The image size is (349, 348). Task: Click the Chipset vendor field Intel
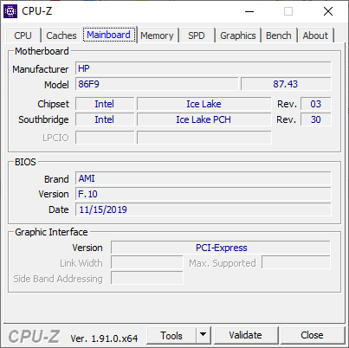[105, 104]
